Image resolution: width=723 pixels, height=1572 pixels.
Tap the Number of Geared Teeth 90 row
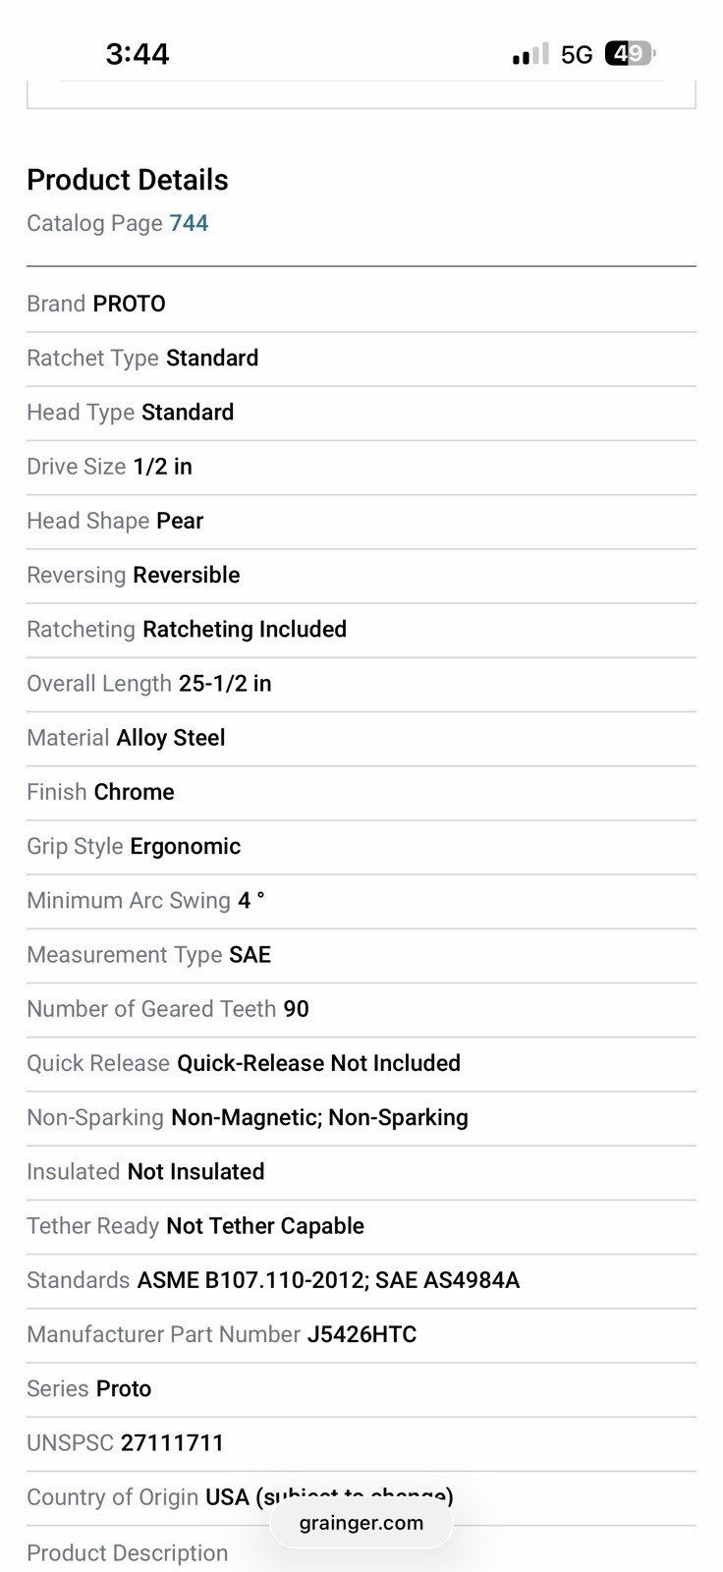[361, 1009]
